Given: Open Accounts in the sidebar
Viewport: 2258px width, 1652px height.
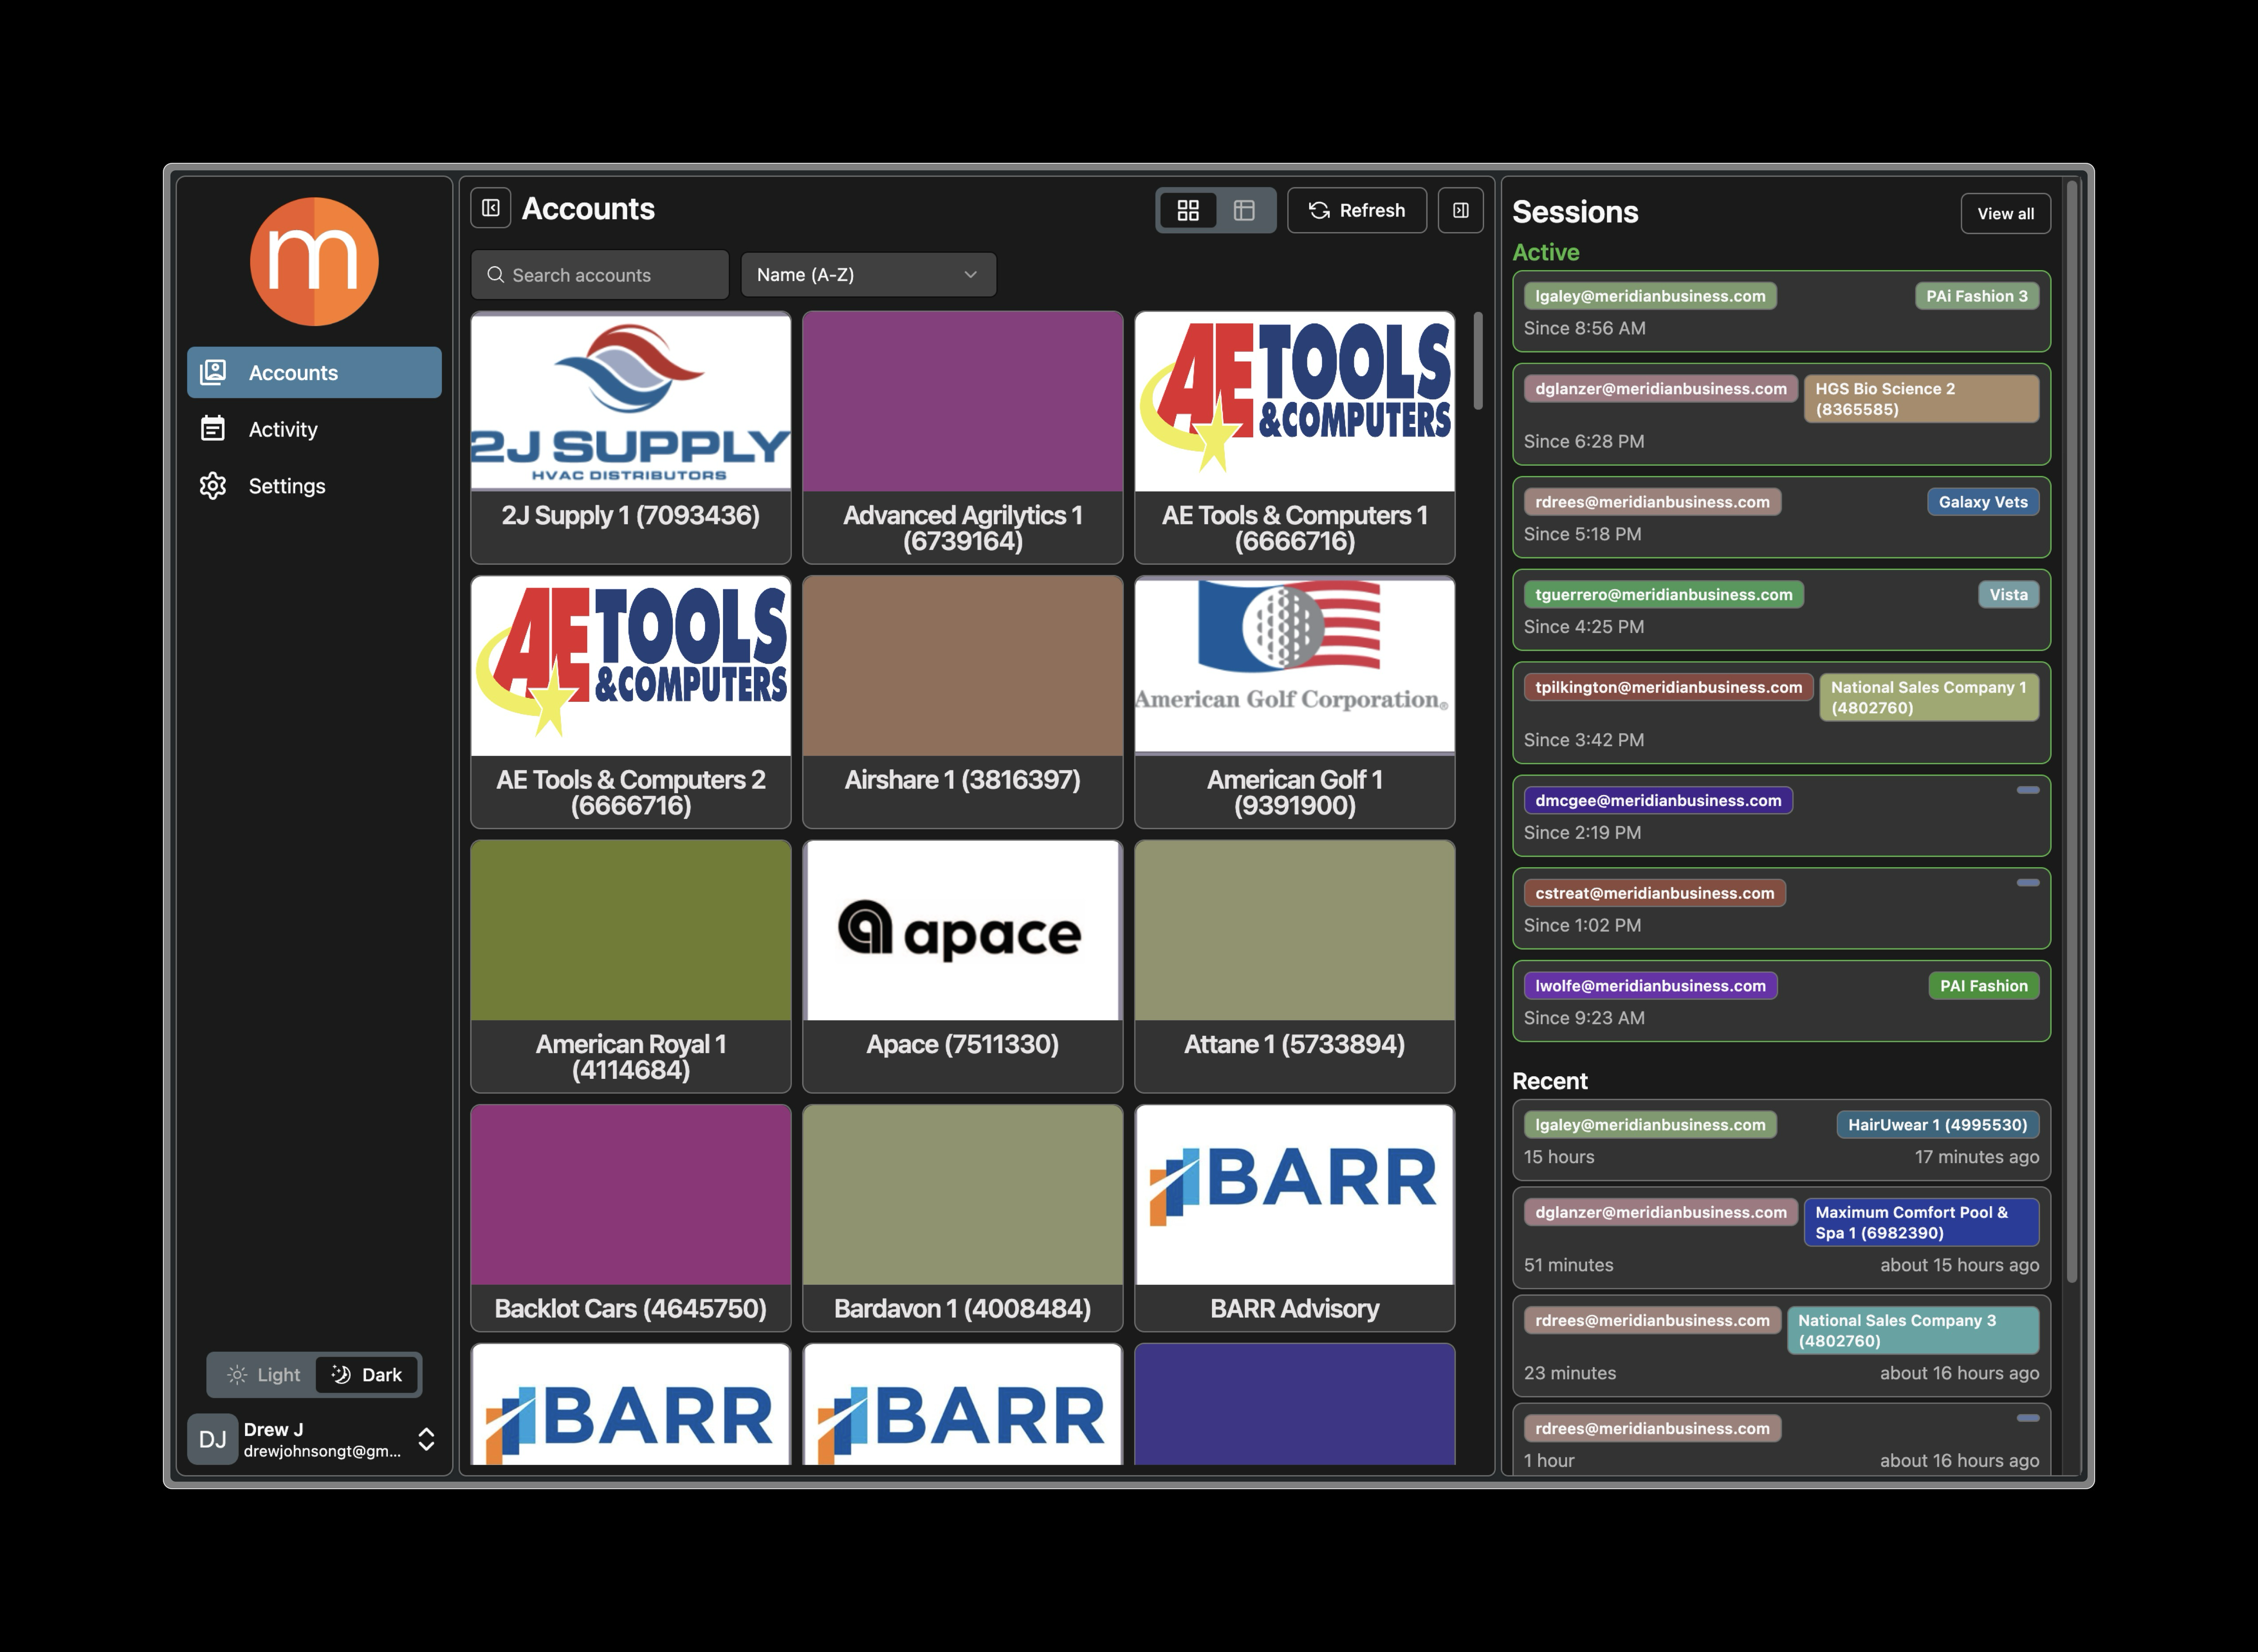Looking at the screenshot, I should (314, 372).
